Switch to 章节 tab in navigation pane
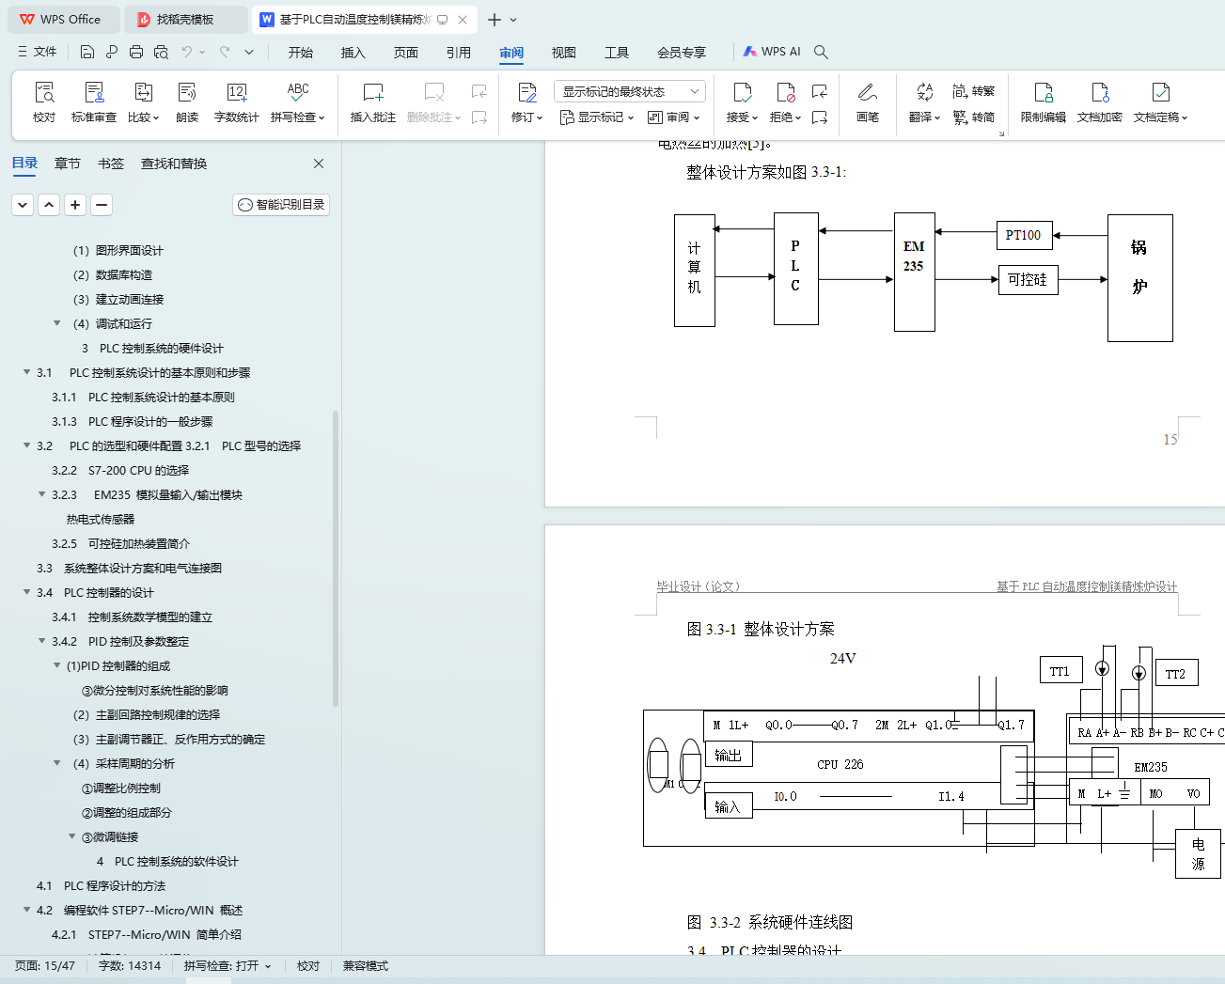The height and width of the screenshot is (984, 1225). pyautogui.click(x=68, y=164)
